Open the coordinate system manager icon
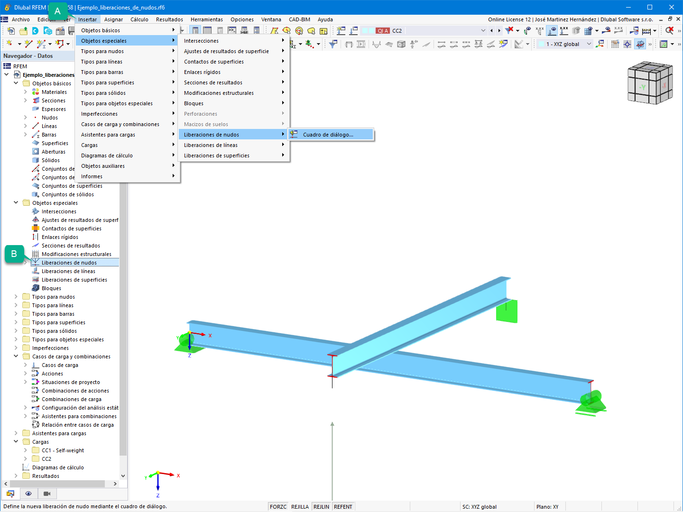Screen dimensions: 683x512 point(600,44)
